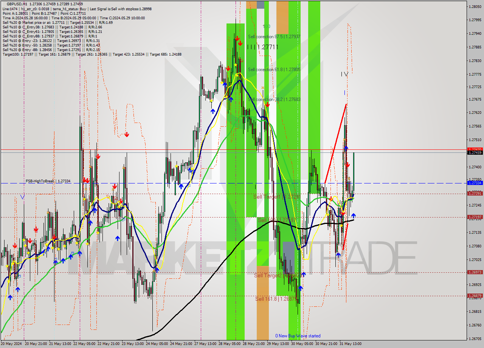Viewport: 484px width, 348px height.
Task: Click the red 1.26973 price tag
Action: (475, 272)
